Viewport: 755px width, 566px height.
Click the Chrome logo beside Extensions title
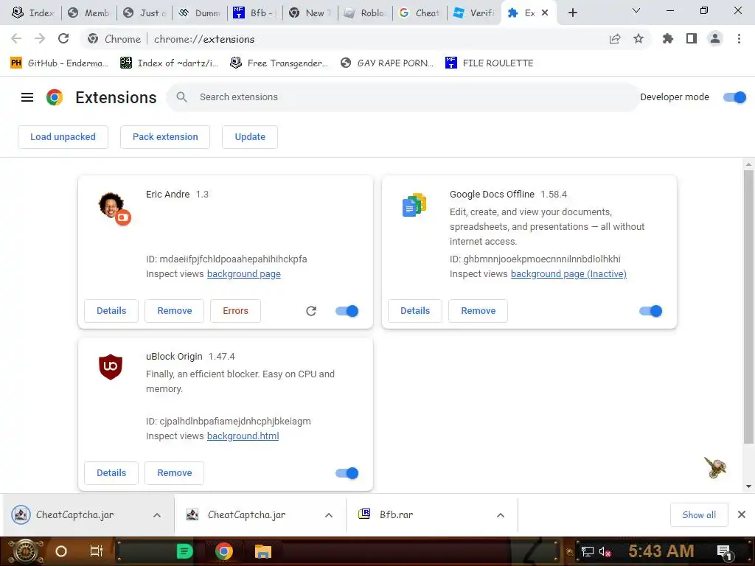[x=55, y=97]
